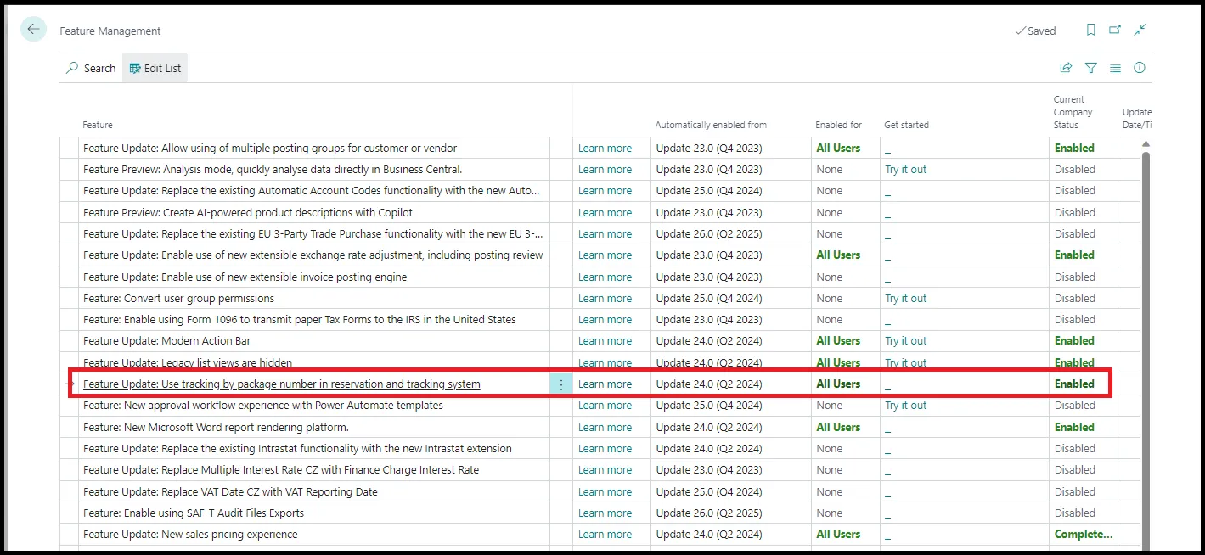1205x555 pixels.
Task: Click Try it out for Power Automate templates feature
Action: tap(906, 406)
